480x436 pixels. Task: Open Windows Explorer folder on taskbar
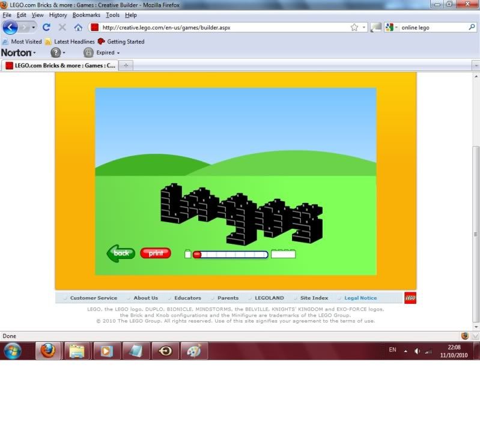tap(76, 351)
